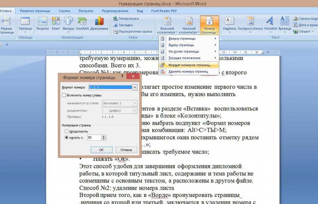Image resolution: width=318 pixels, height=204 pixels.
Task: Insert a SmartArt graphic
Action: (82, 24)
